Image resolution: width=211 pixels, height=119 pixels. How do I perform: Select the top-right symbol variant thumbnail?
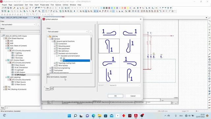[x=130, y=32]
